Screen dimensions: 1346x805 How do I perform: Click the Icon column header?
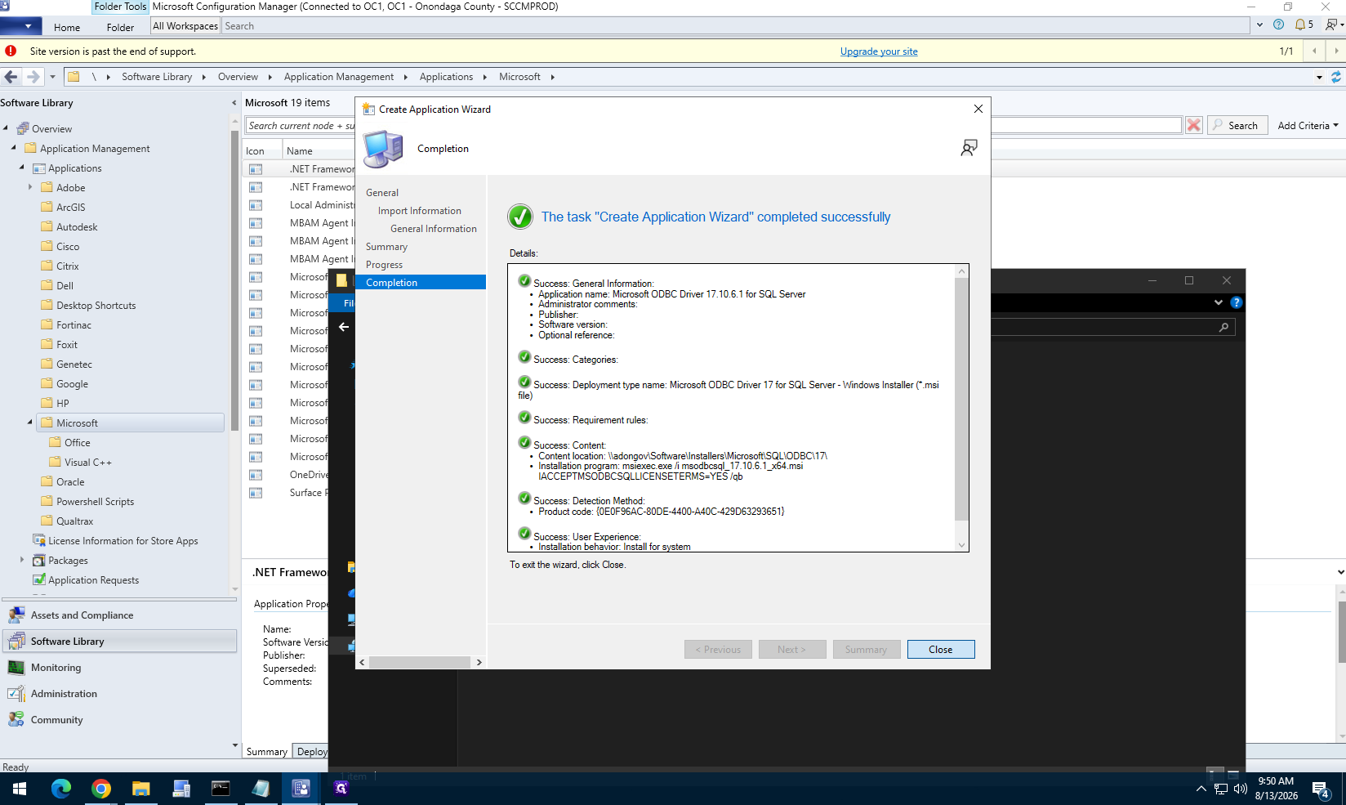[255, 151]
